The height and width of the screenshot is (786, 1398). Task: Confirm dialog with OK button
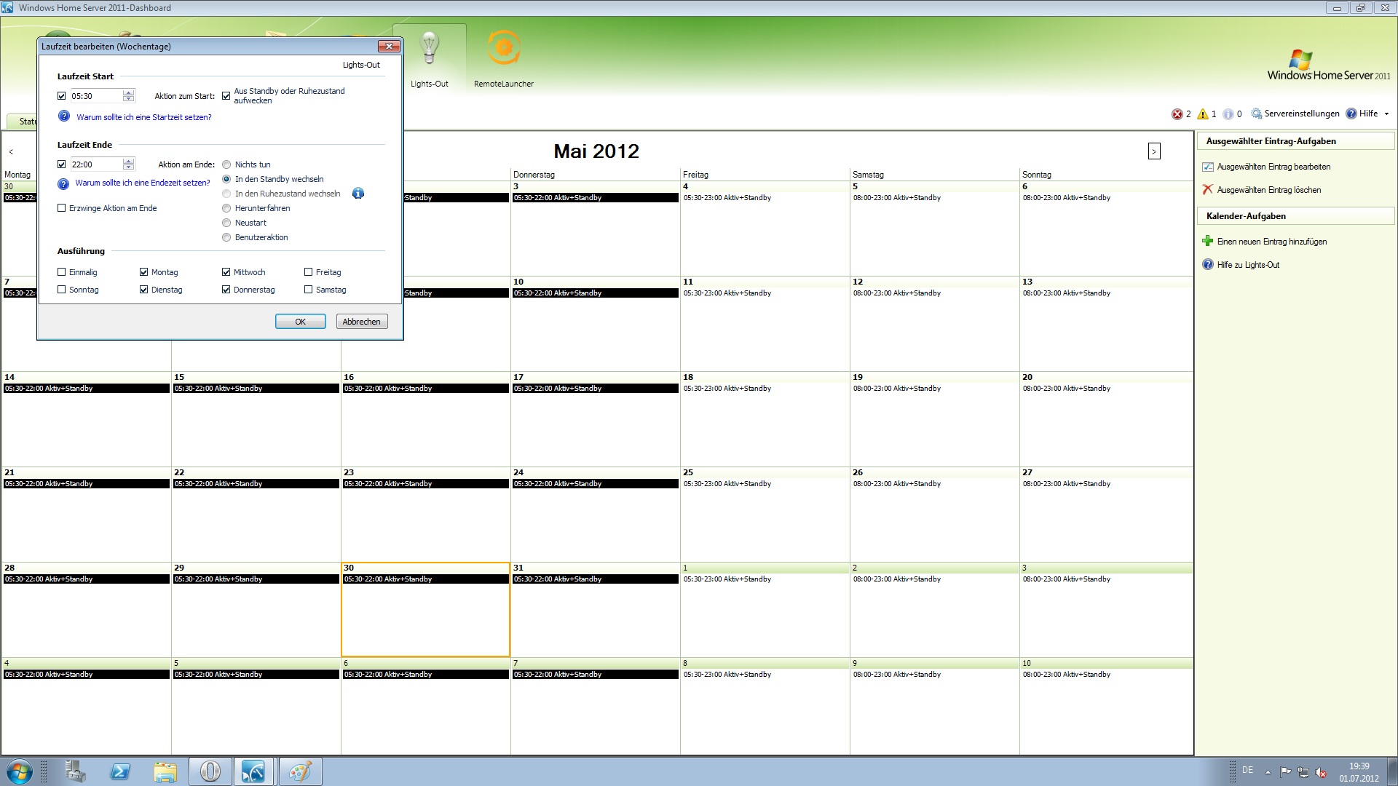(x=300, y=321)
